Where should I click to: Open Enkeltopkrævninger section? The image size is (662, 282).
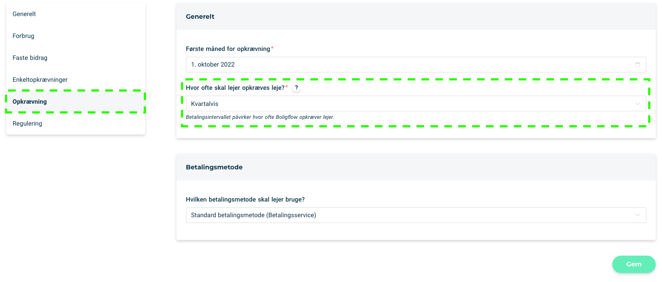(x=76, y=80)
